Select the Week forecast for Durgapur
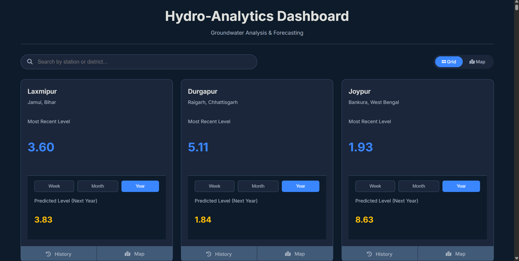Viewport: 519px width, 261px height. point(214,186)
